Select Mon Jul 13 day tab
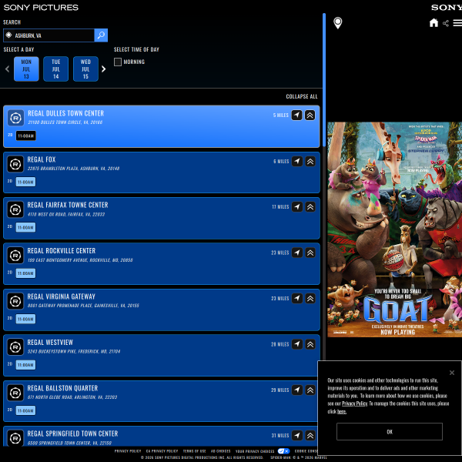This screenshot has height=462, width=462. tap(26, 69)
